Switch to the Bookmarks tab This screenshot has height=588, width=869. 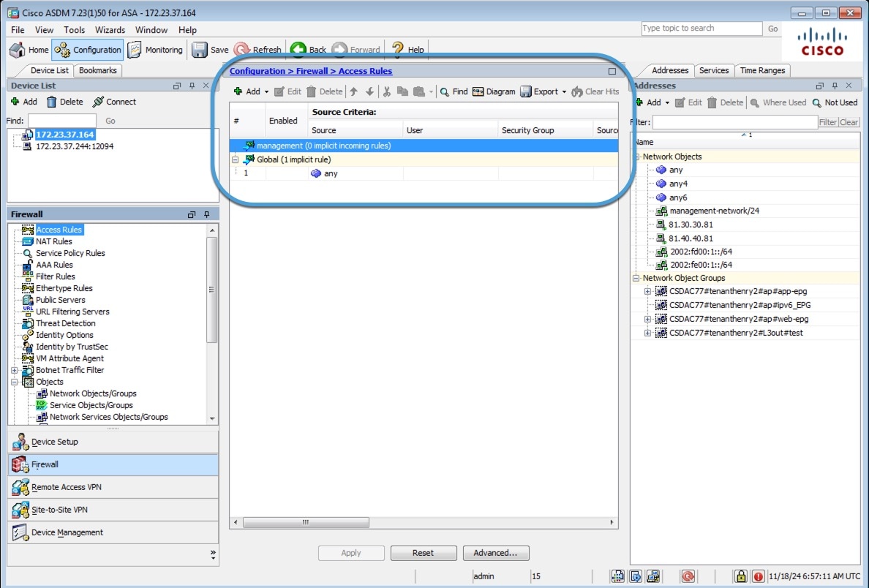tap(97, 70)
